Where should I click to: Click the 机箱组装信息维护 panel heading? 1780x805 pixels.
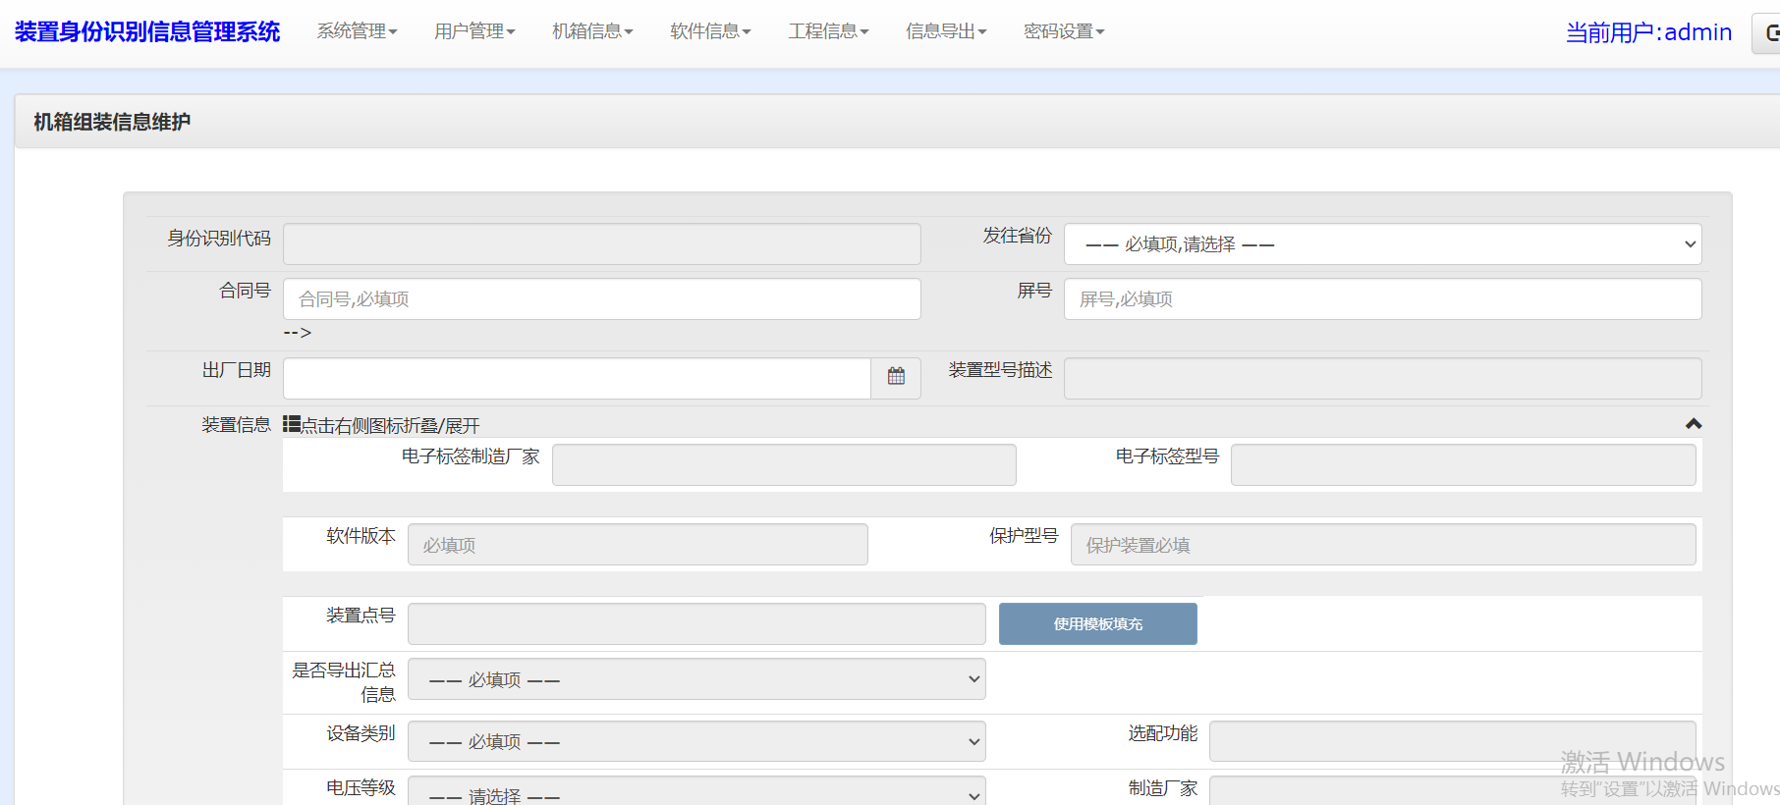(x=112, y=122)
